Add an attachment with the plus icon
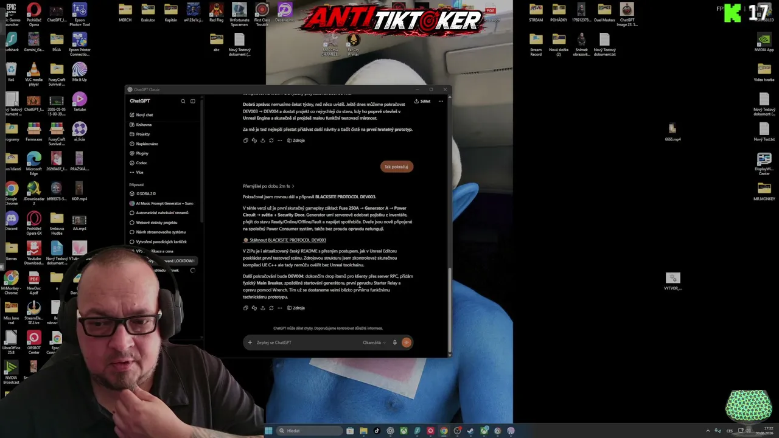 [250, 342]
